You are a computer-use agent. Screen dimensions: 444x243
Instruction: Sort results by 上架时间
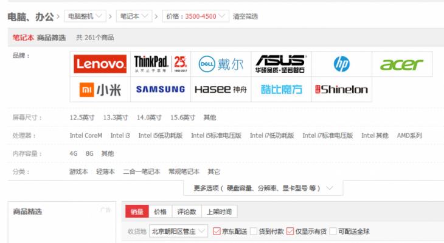click(219, 211)
